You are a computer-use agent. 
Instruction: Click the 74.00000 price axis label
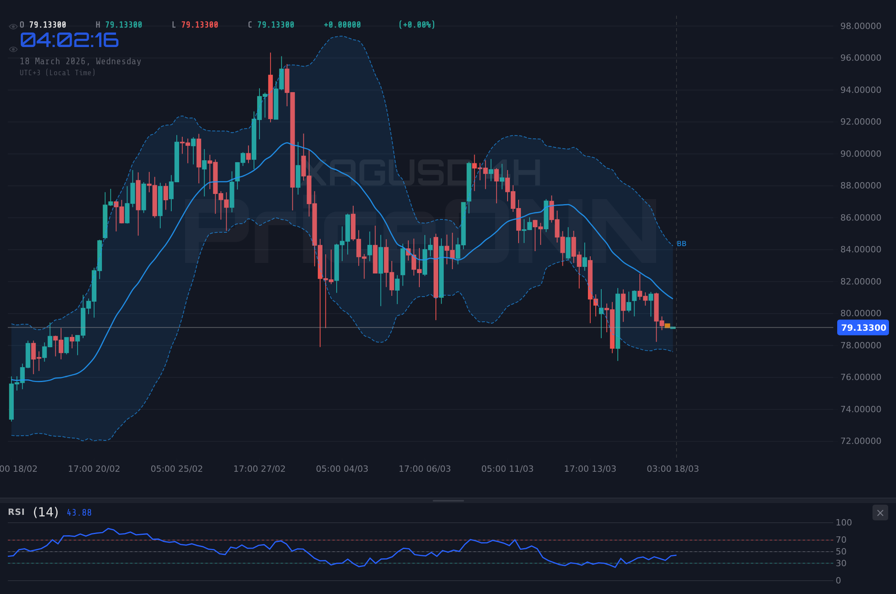pyautogui.click(x=861, y=409)
